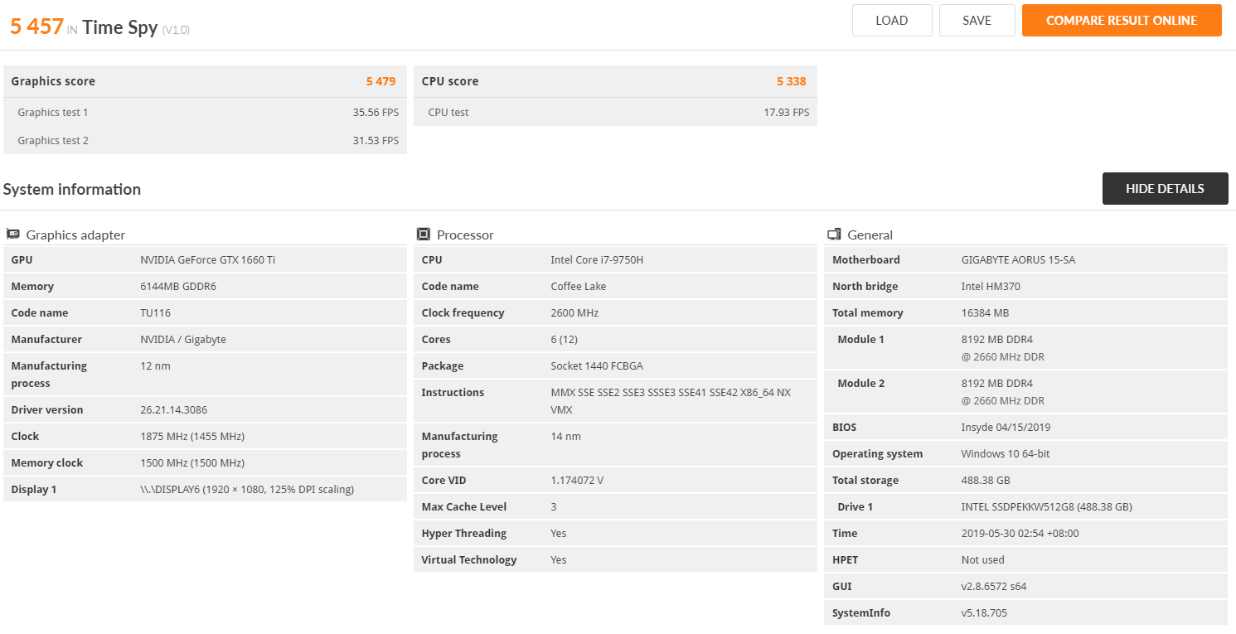
Task: Click the 14 nm manufacturing process value
Action: [x=565, y=436]
